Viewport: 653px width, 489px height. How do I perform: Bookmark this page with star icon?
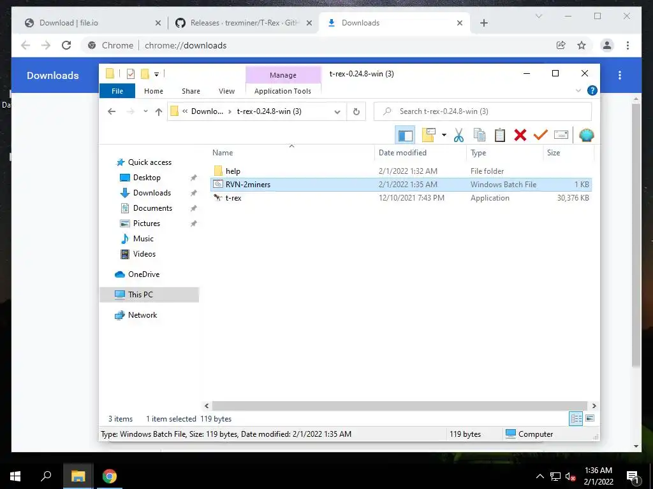click(x=582, y=45)
